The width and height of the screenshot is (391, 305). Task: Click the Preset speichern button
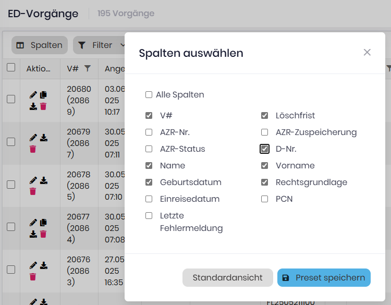(x=324, y=278)
